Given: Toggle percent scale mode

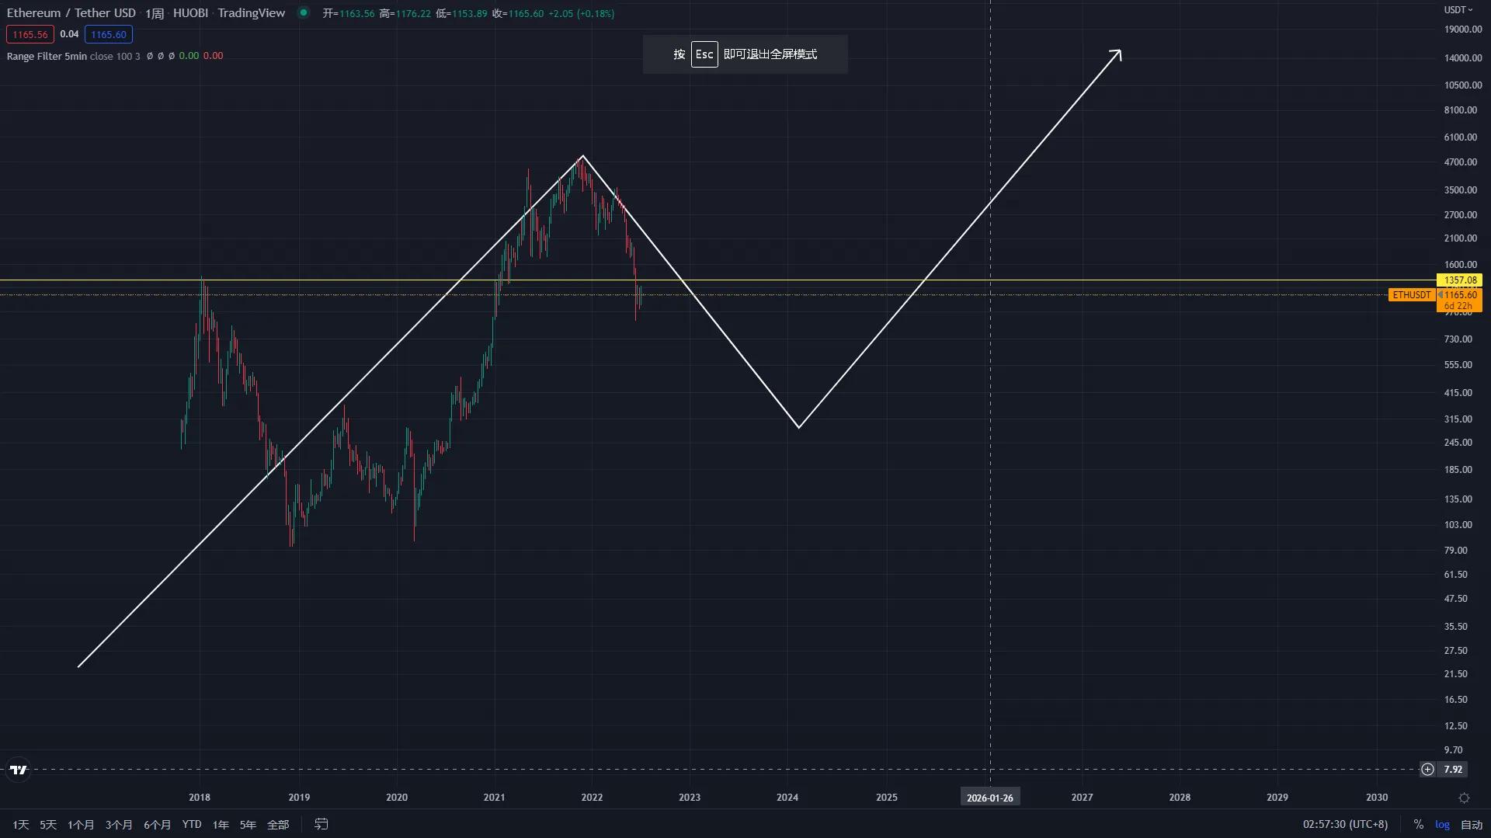Looking at the screenshot, I should [1418, 824].
